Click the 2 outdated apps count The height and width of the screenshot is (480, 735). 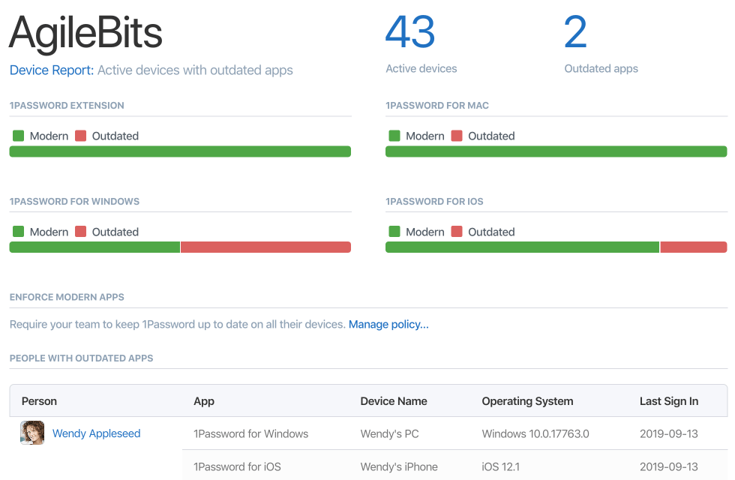[x=575, y=31]
